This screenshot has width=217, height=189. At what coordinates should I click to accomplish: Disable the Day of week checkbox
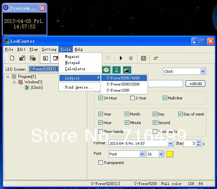(180, 114)
